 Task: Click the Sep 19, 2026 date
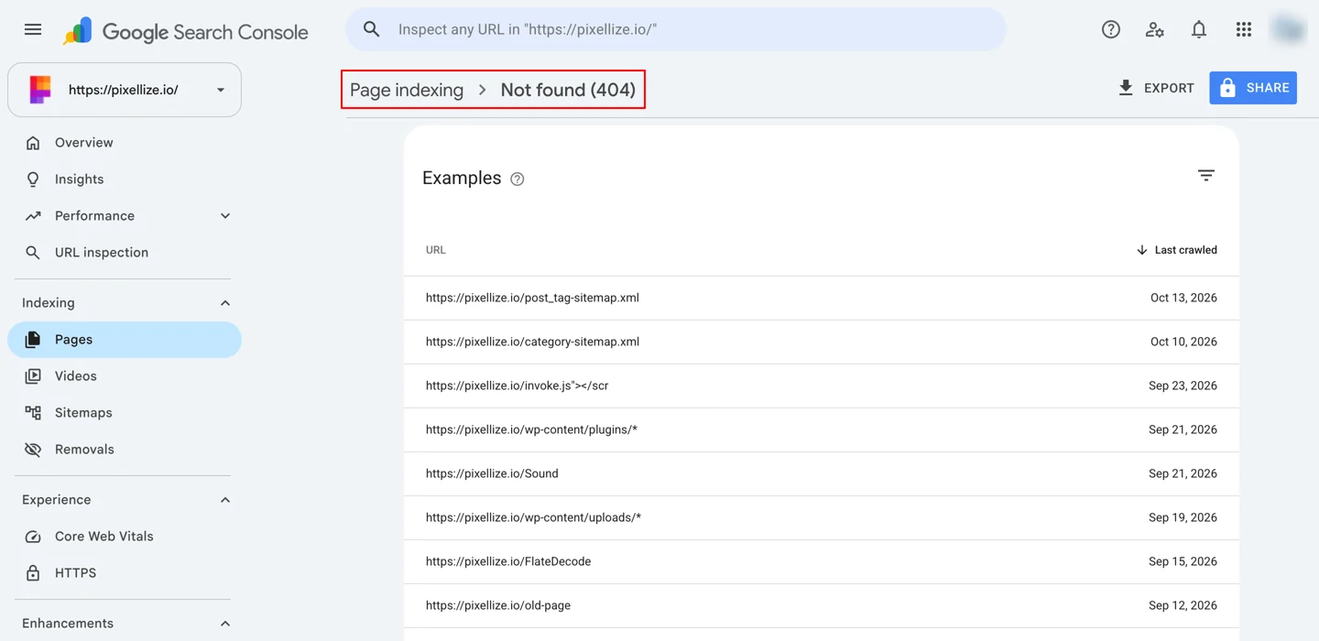tap(1183, 517)
